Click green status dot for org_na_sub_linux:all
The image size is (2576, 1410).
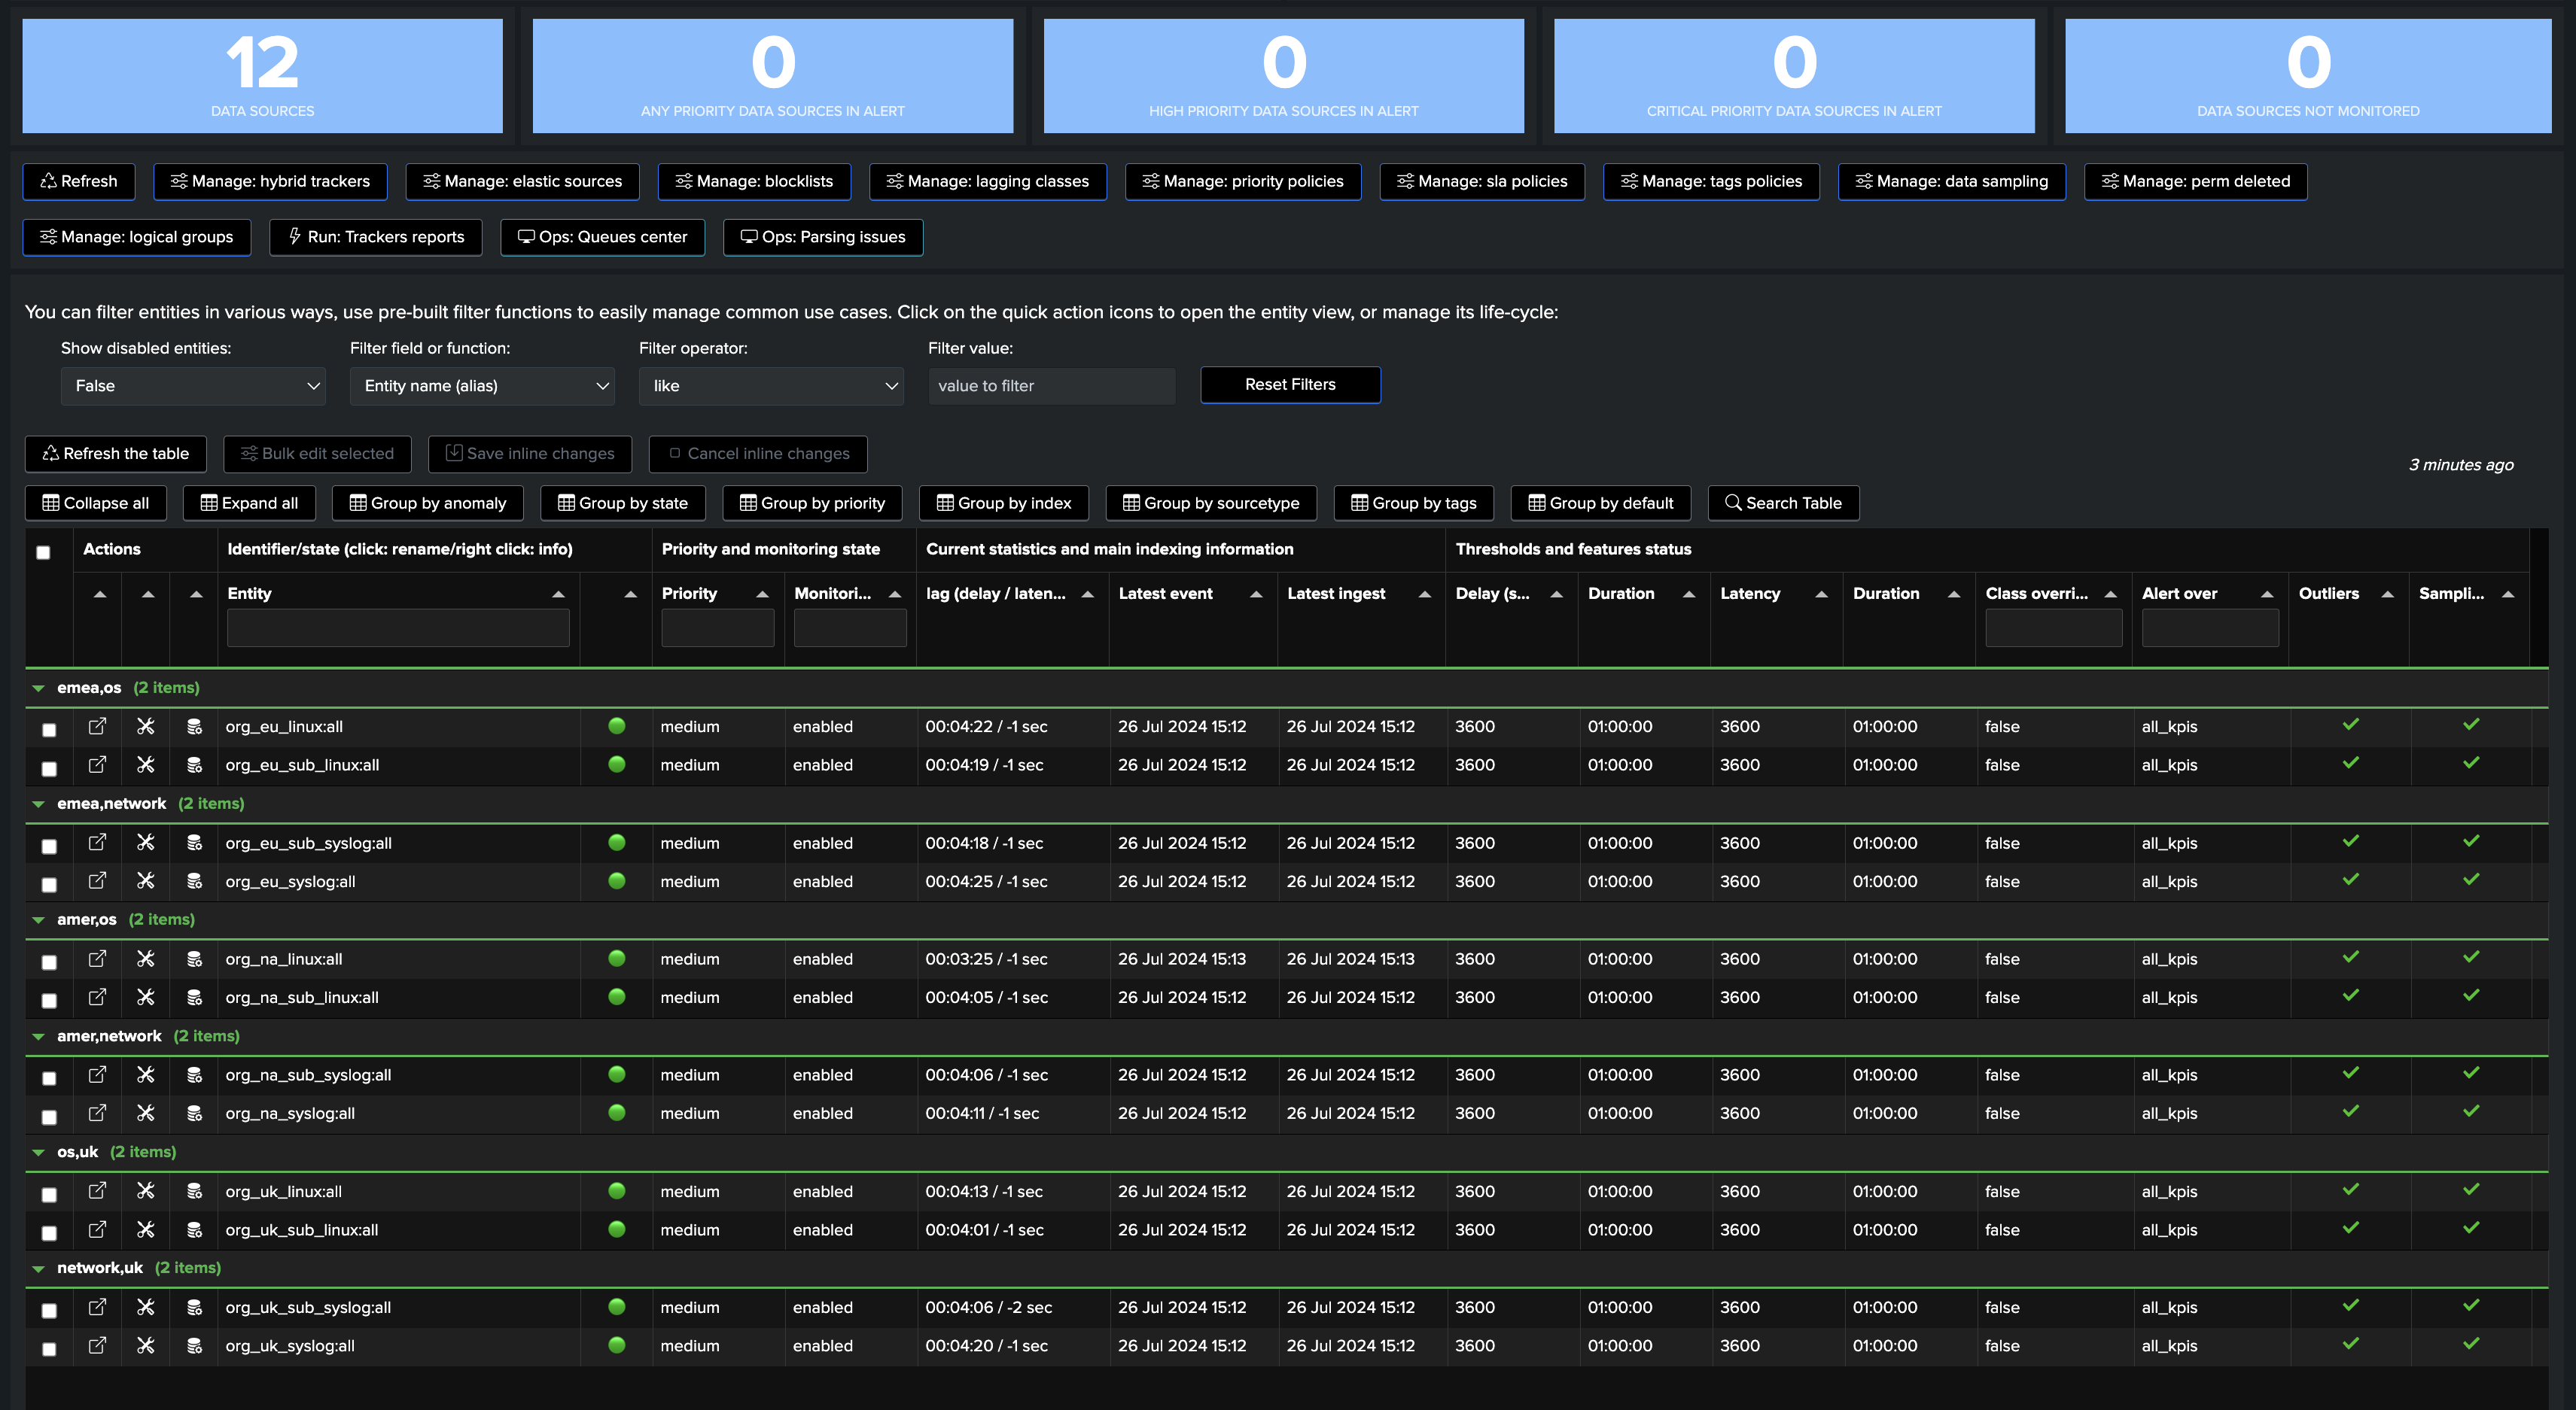point(617,996)
